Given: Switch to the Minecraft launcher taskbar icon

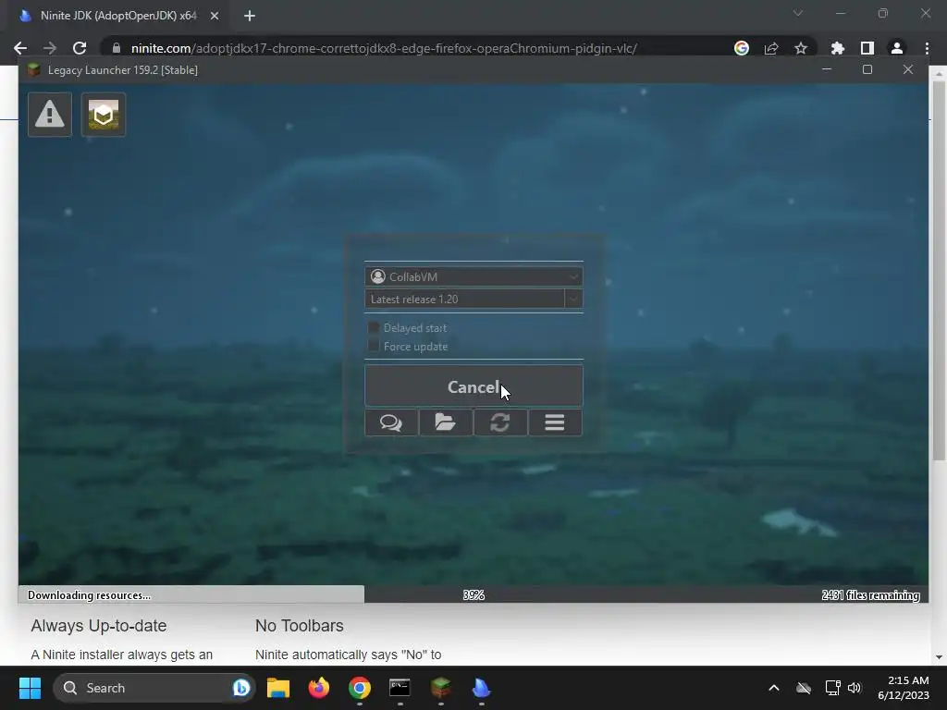Looking at the screenshot, I should point(441,688).
